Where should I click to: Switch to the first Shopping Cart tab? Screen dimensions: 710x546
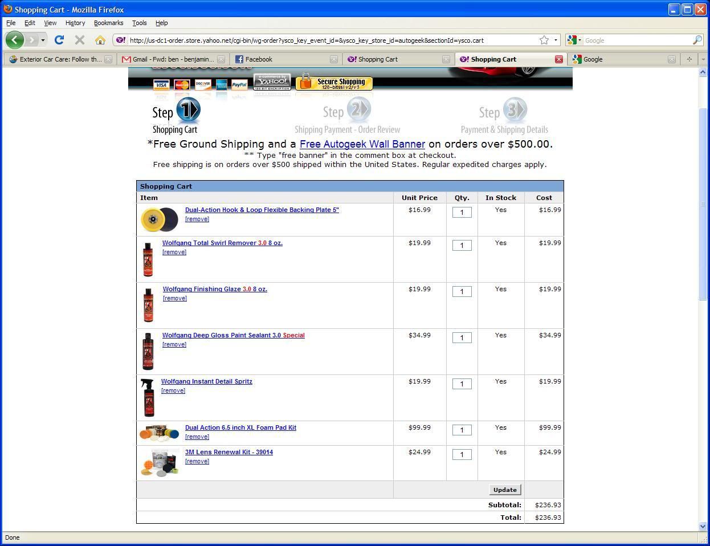[x=398, y=59]
